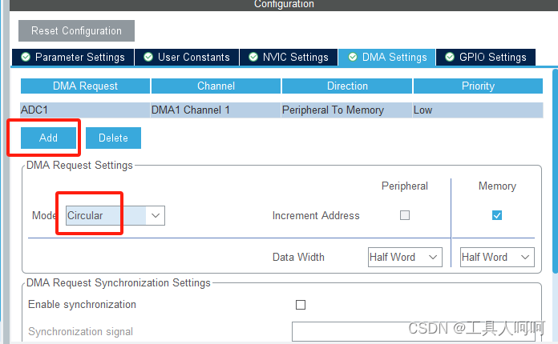Click green check icon on NVIC Settings
The height and width of the screenshot is (344, 558).
pos(253,57)
